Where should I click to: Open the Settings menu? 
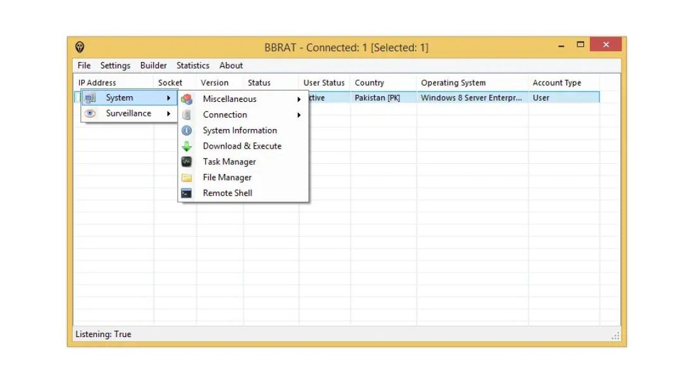(115, 65)
